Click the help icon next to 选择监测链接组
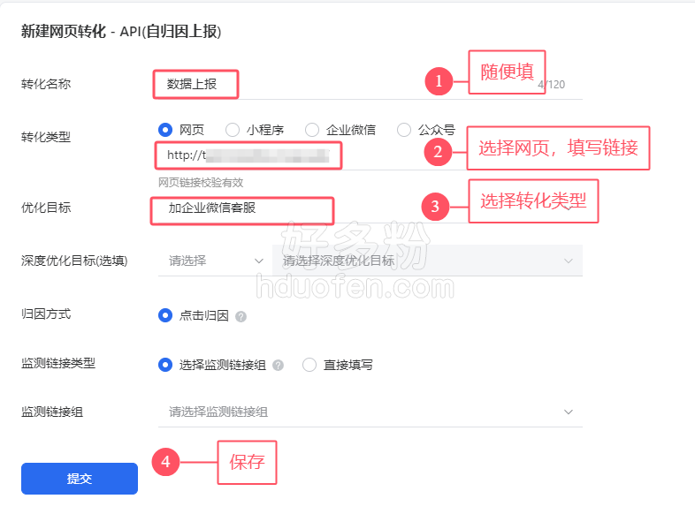The width and height of the screenshot is (695, 514). [278, 366]
